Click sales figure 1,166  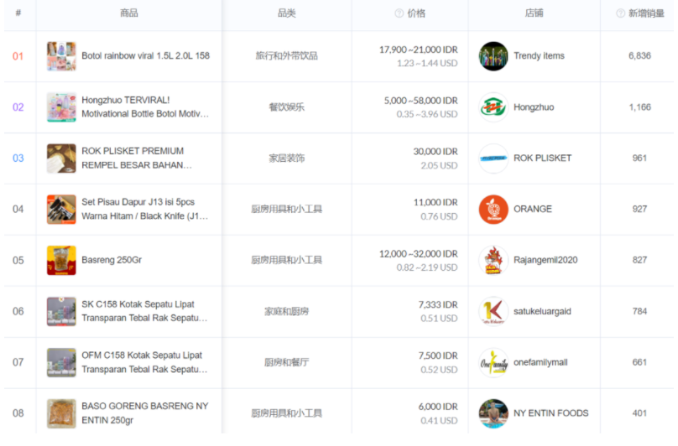(x=639, y=107)
